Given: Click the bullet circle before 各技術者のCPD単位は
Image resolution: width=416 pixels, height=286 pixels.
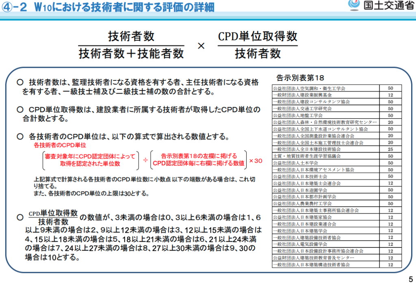Looking at the screenshot, I should (19, 136).
